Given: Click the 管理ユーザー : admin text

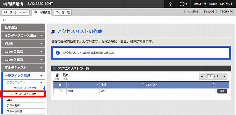Looking at the screenshot, I should [205, 4].
